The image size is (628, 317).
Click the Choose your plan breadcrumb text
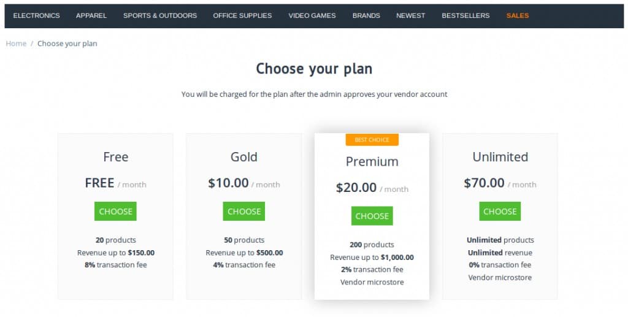pos(67,43)
